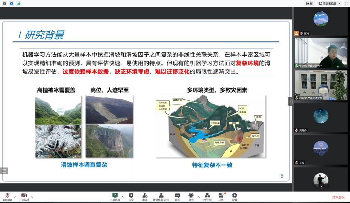The height and width of the screenshot is (203, 350).
Task: Open the presenter view (演讲者视图) layout menu
Action: point(329,3)
